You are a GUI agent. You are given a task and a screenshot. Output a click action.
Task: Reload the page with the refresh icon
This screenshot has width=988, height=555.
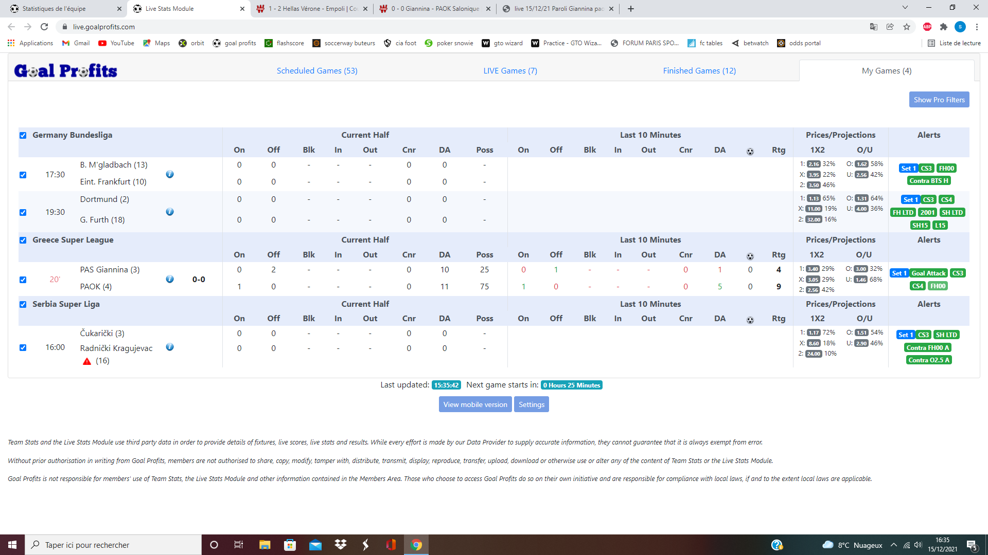click(x=44, y=27)
